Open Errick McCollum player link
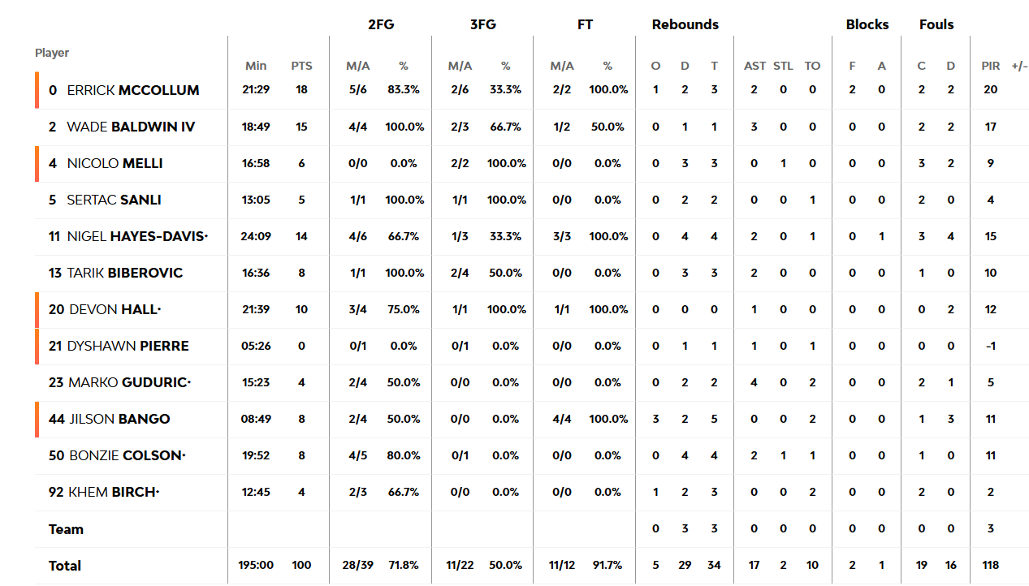 pos(133,90)
